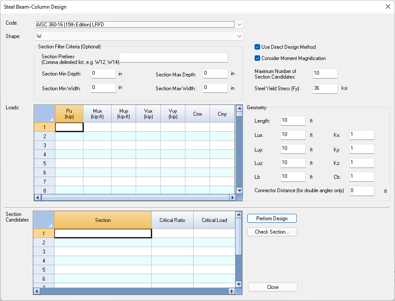Click the Section Min Width field
395x301 pixels.
(x=103, y=88)
